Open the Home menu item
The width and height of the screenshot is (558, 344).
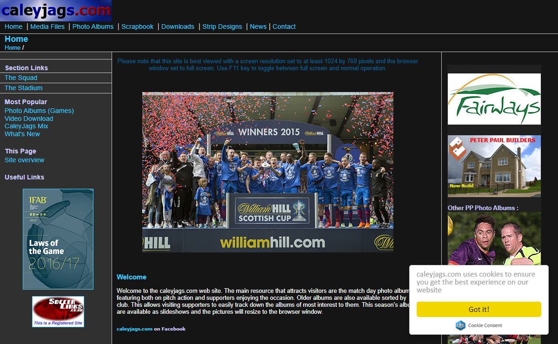(x=13, y=26)
